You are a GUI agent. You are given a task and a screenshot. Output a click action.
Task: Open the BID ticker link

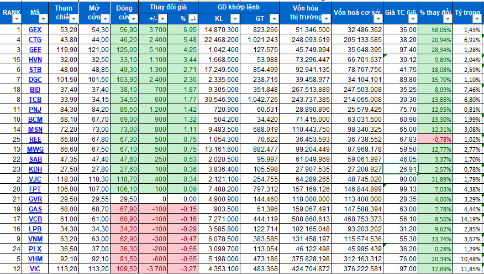tap(35, 90)
